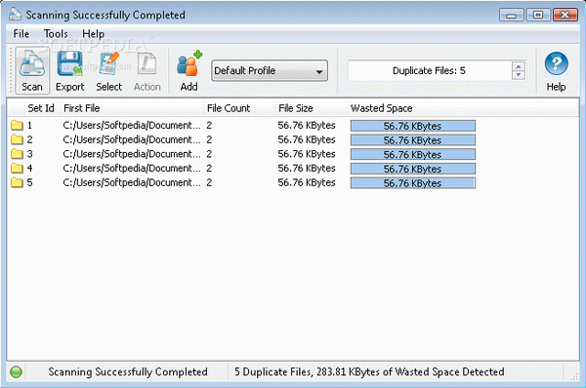
Task: Click the folder icon for set 2
Action: [17, 139]
